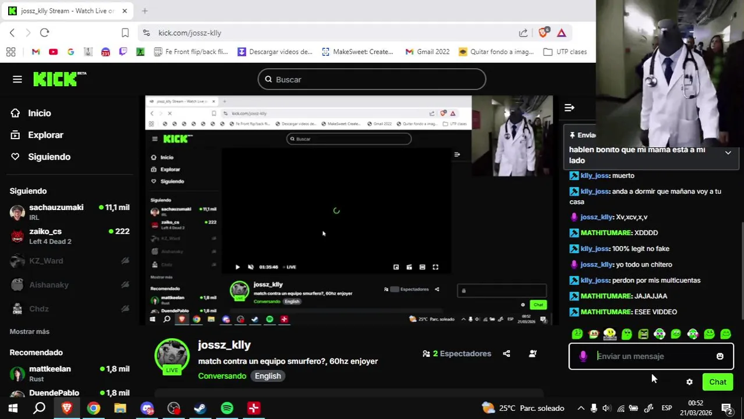Launch Steam from the taskbar

pyautogui.click(x=200, y=408)
